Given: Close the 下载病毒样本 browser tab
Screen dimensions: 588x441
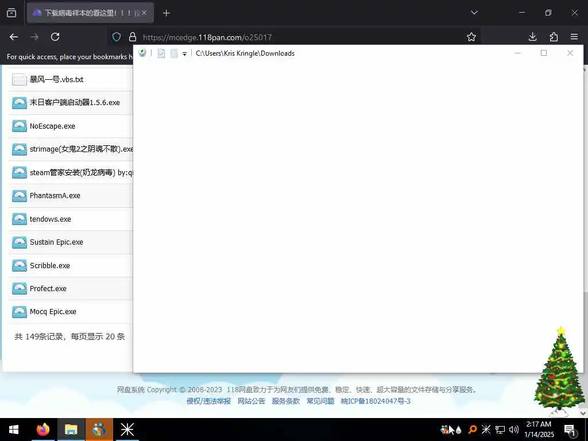Looking at the screenshot, I should [144, 13].
